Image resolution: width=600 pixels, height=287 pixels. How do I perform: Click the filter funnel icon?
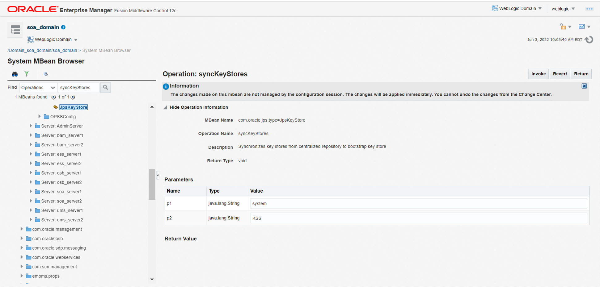tap(27, 74)
